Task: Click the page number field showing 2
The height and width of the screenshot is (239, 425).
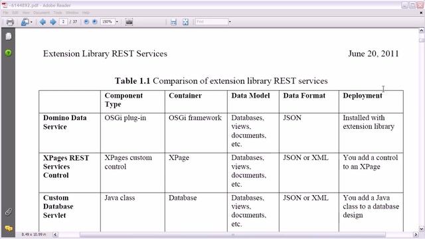Action: pos(64,22)
